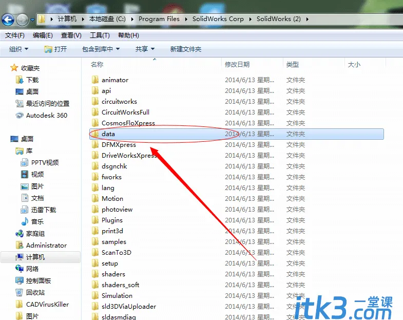Expand arrow after SolidWorks (2) breadcrumb

point(308,19)
